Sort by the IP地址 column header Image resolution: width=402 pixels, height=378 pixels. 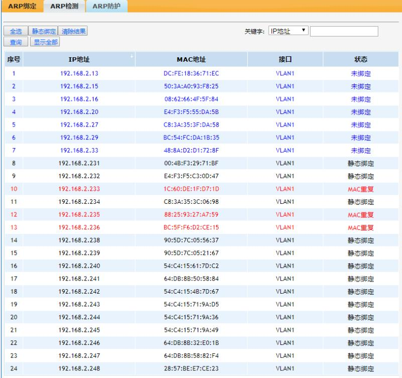(79, 60)
